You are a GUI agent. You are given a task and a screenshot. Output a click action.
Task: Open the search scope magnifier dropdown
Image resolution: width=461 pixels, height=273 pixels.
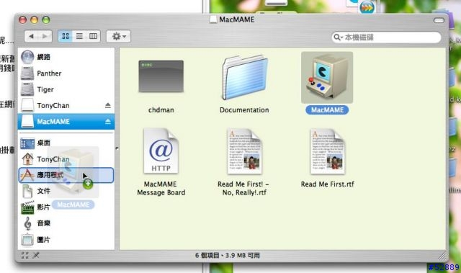(x=339, y=37)
